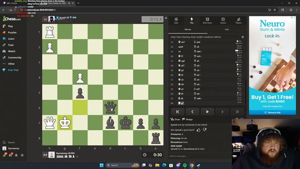Open the notifications bell in sidebar
The height and width of the screenshot is (169, 300).
tap(16, 155)
